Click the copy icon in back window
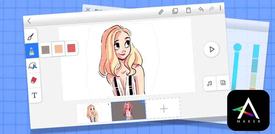Image resolution: width=275 pixels, height=134 pixels. click(175, 11)
